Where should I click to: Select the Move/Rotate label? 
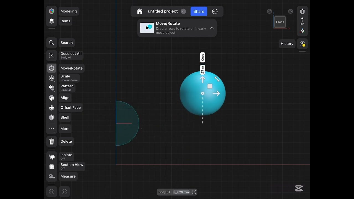pyautogui.click(x=71, y=68)
